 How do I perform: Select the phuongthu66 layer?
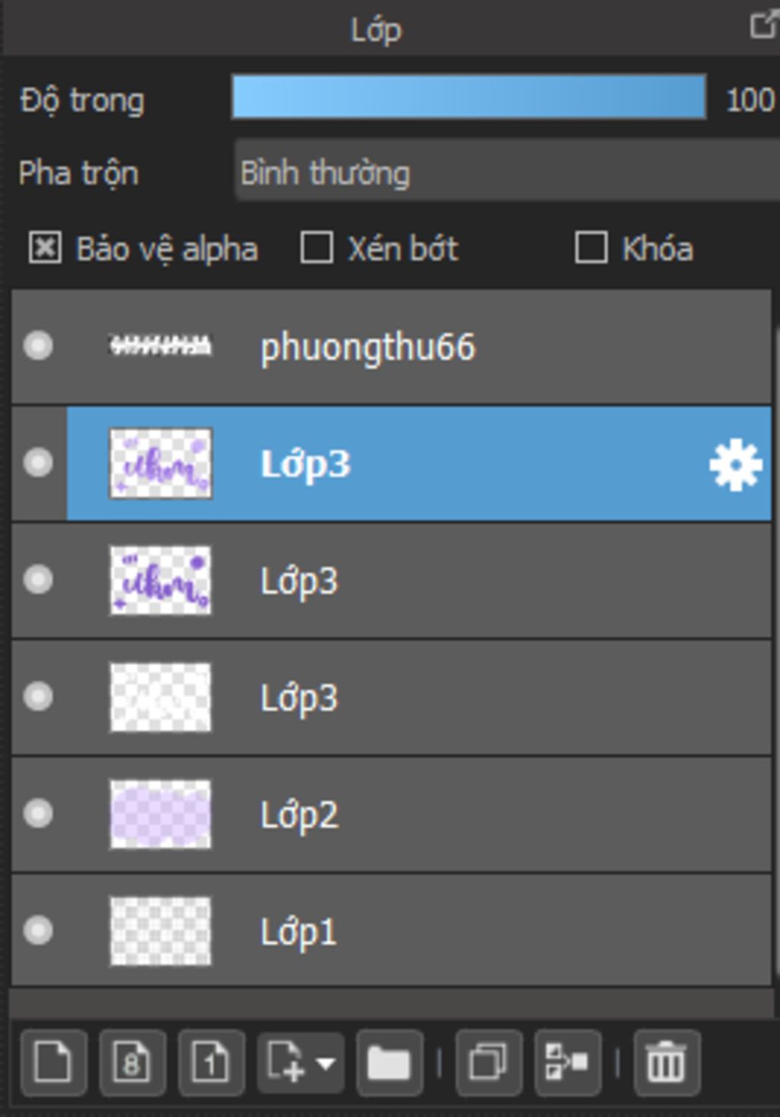(392, 347)
